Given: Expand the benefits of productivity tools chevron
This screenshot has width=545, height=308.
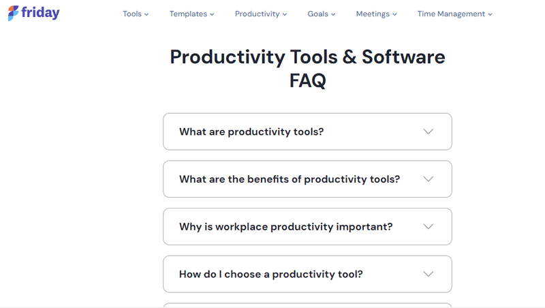Looking at the screenshot, I should [x=429, y=179].
